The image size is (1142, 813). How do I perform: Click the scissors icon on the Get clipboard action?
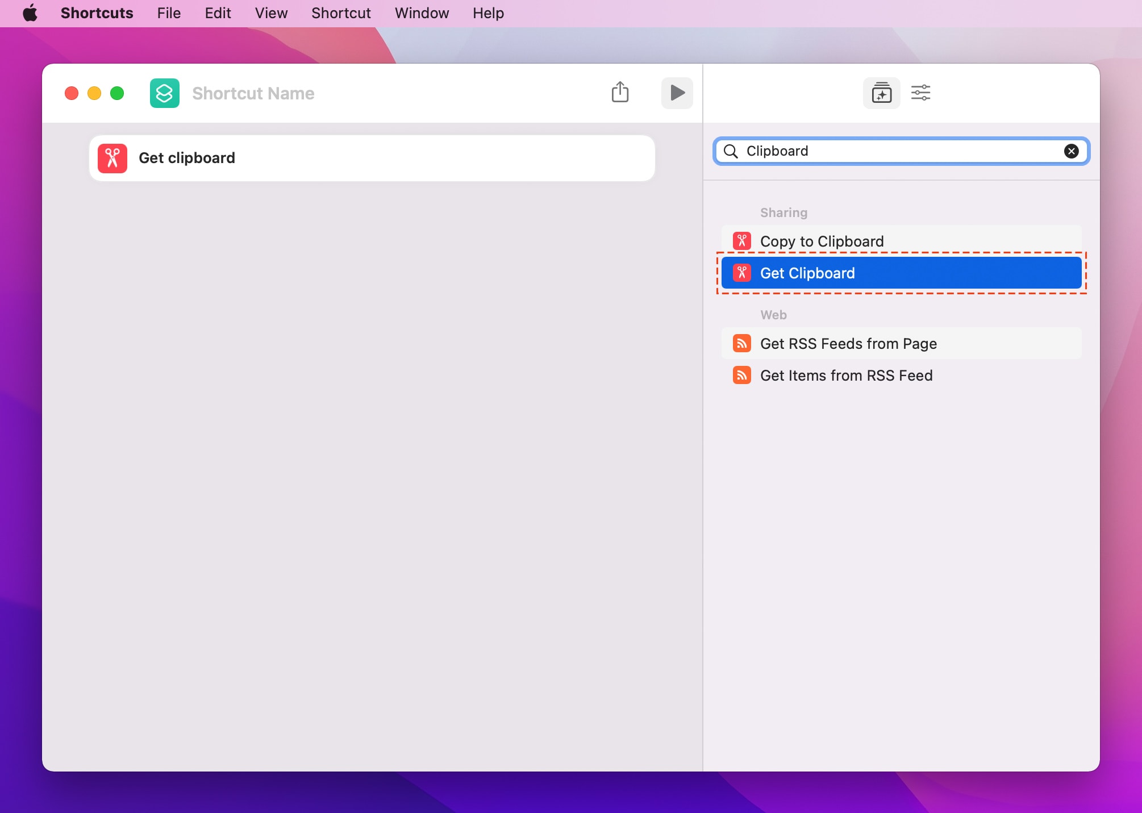112,158
